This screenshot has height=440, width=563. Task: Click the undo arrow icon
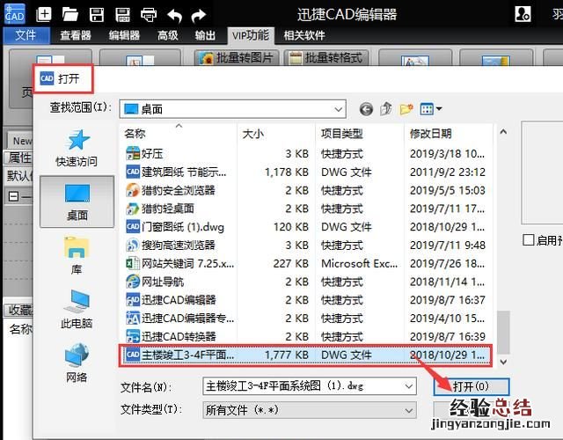click(x=175, y=15)
